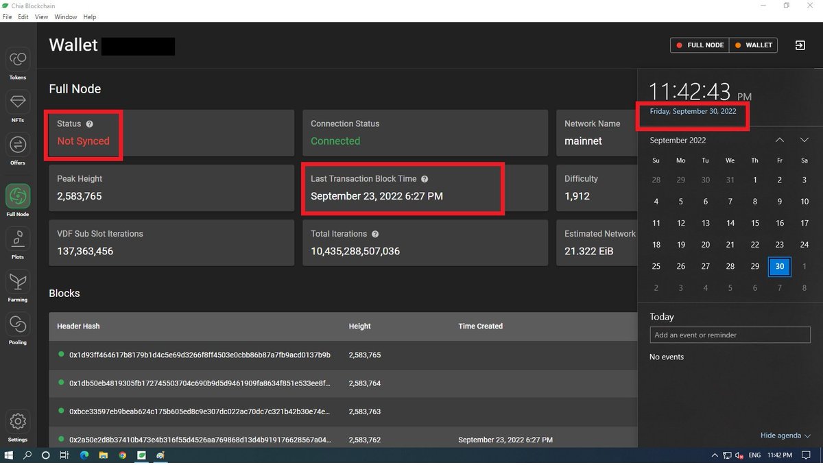This screenshot has width=823, height=465.
Task: Go to previous month with up arrow
Action: click(780, 140)
